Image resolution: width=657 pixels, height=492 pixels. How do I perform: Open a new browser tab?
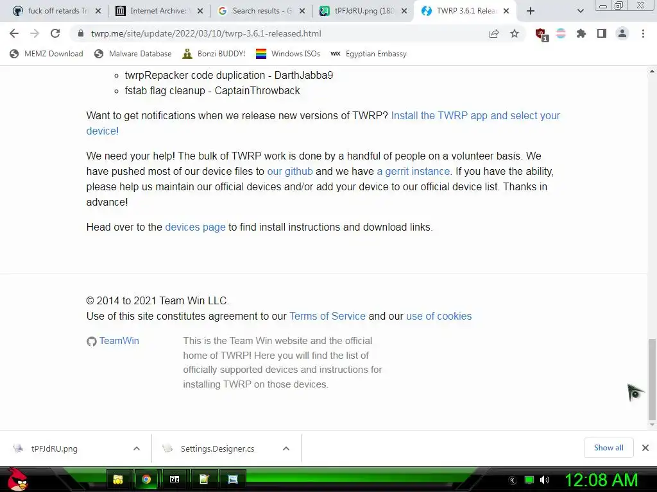tap(531, 11)
